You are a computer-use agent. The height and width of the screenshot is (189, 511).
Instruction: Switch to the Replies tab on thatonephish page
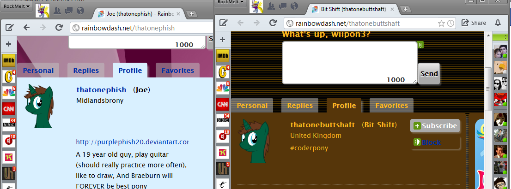[x=86, y=70]
